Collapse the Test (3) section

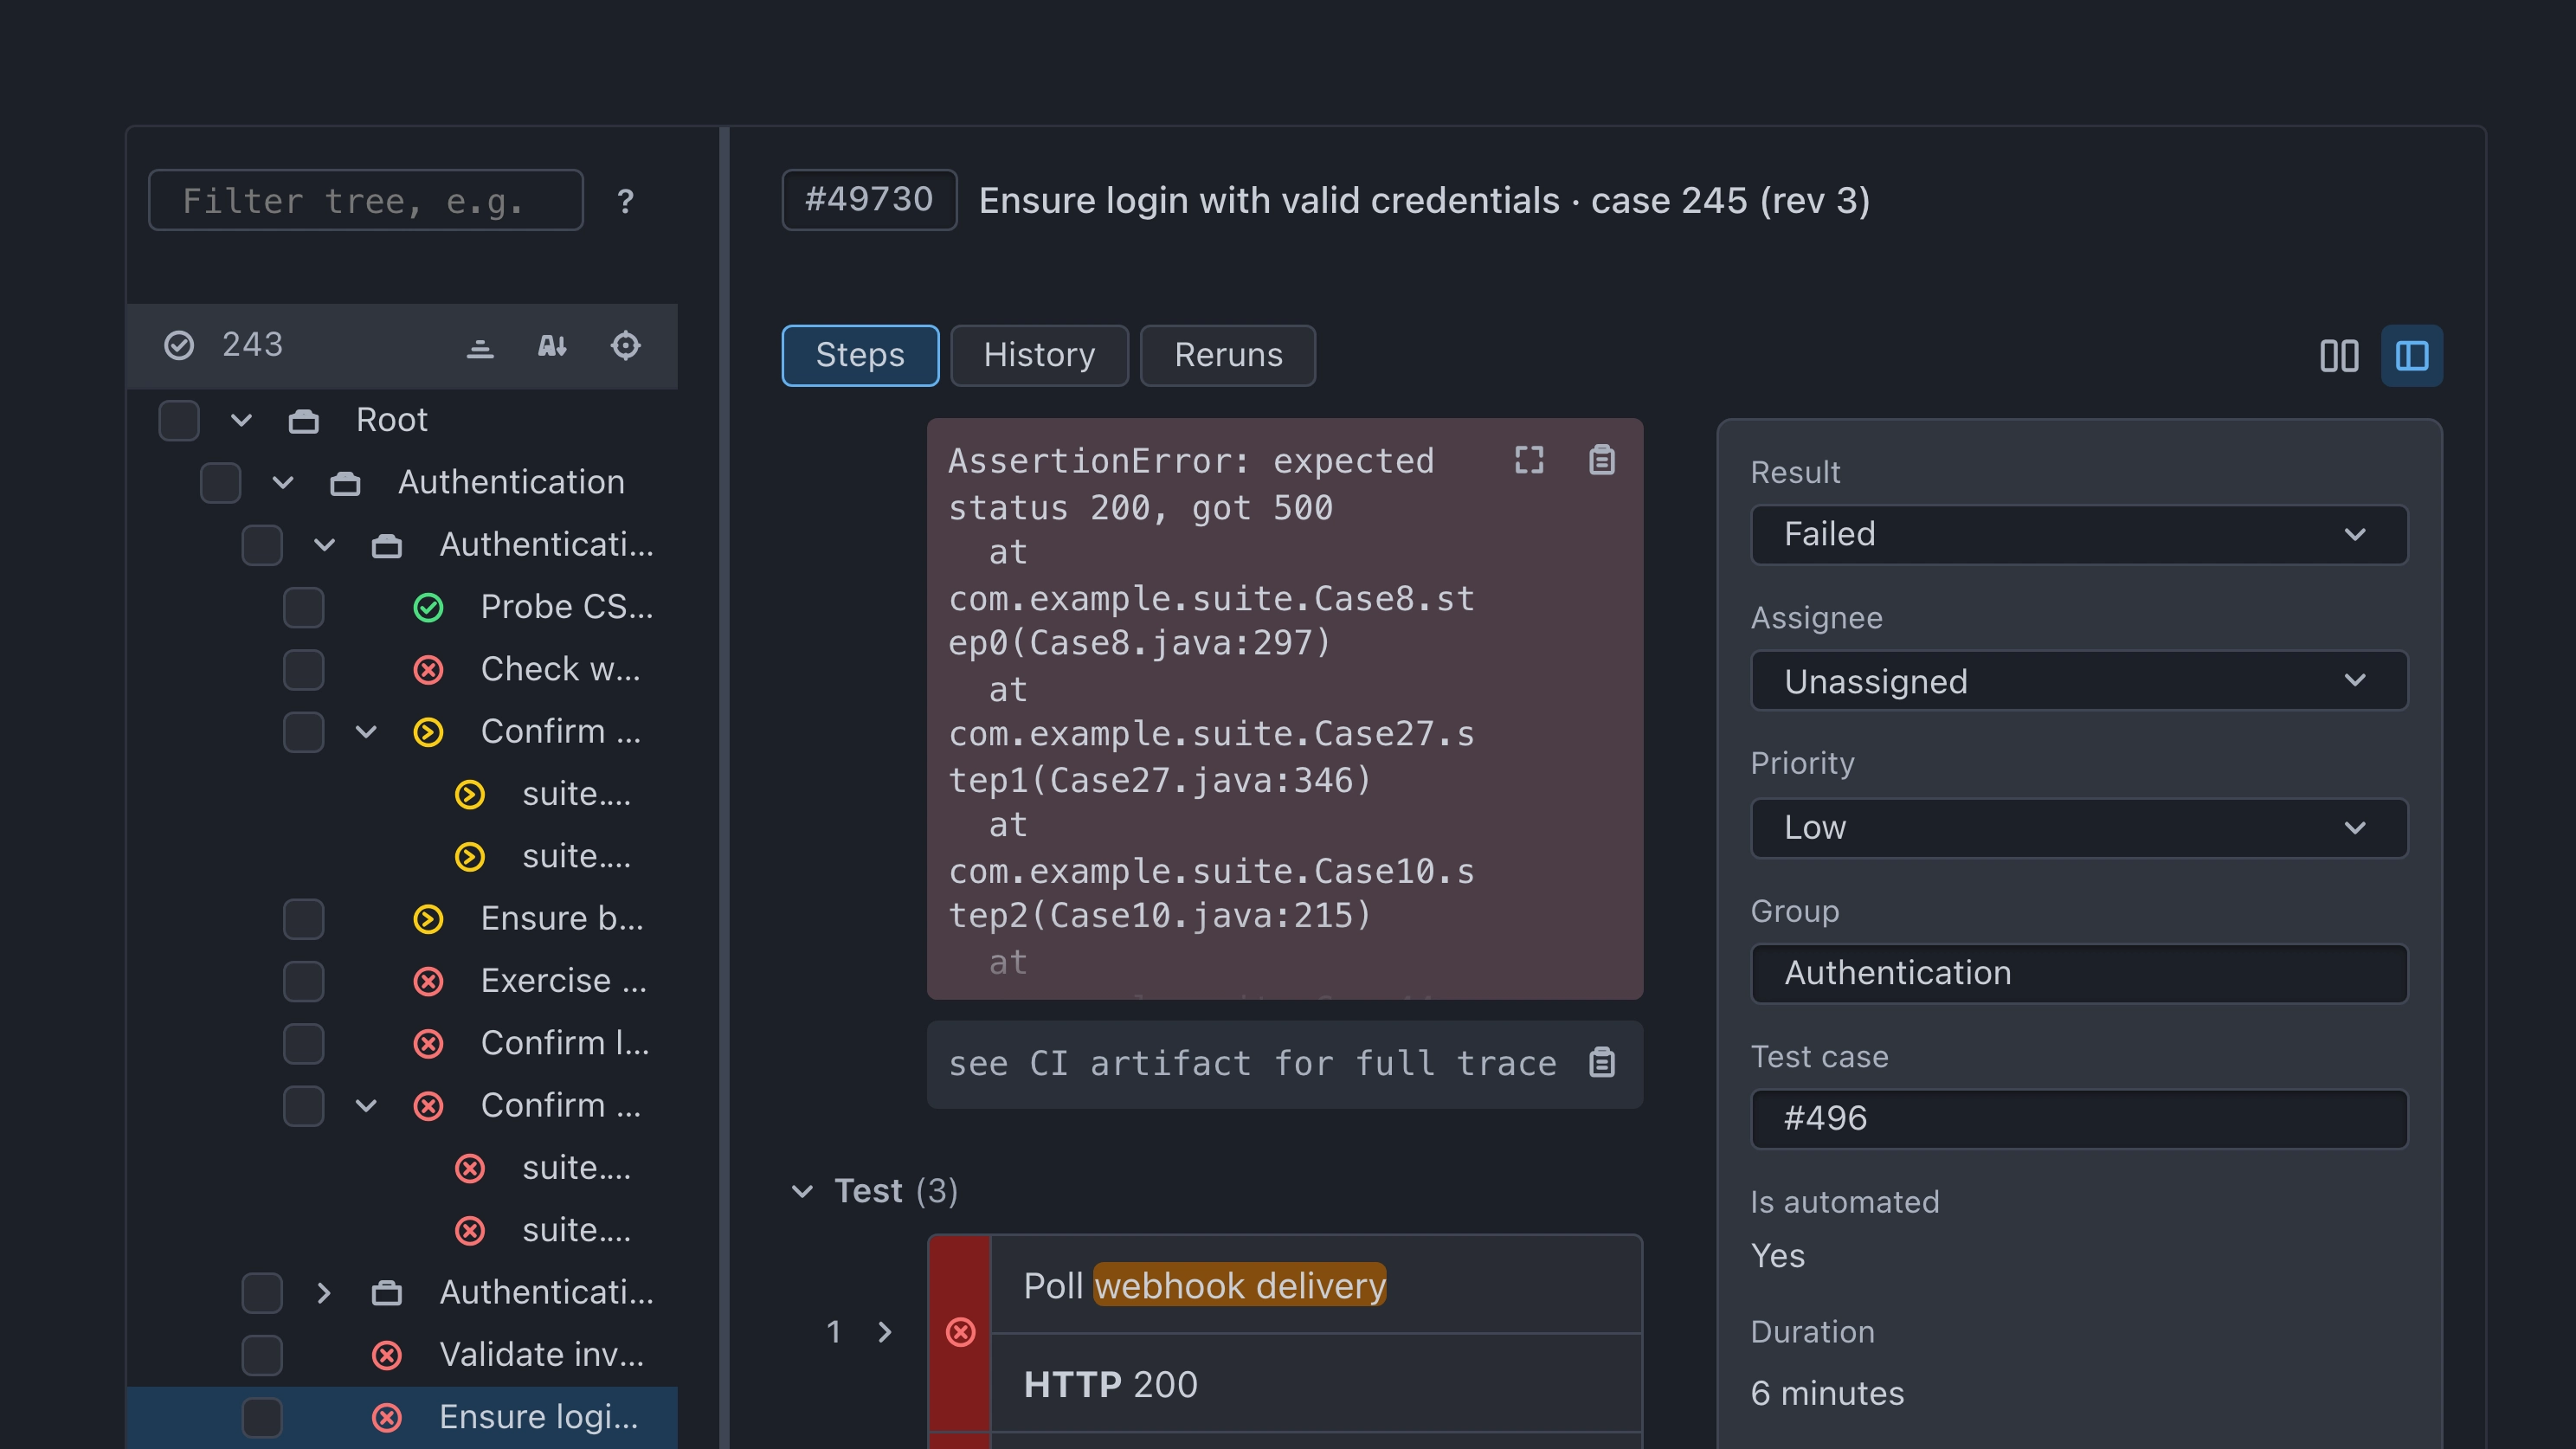802,1190
